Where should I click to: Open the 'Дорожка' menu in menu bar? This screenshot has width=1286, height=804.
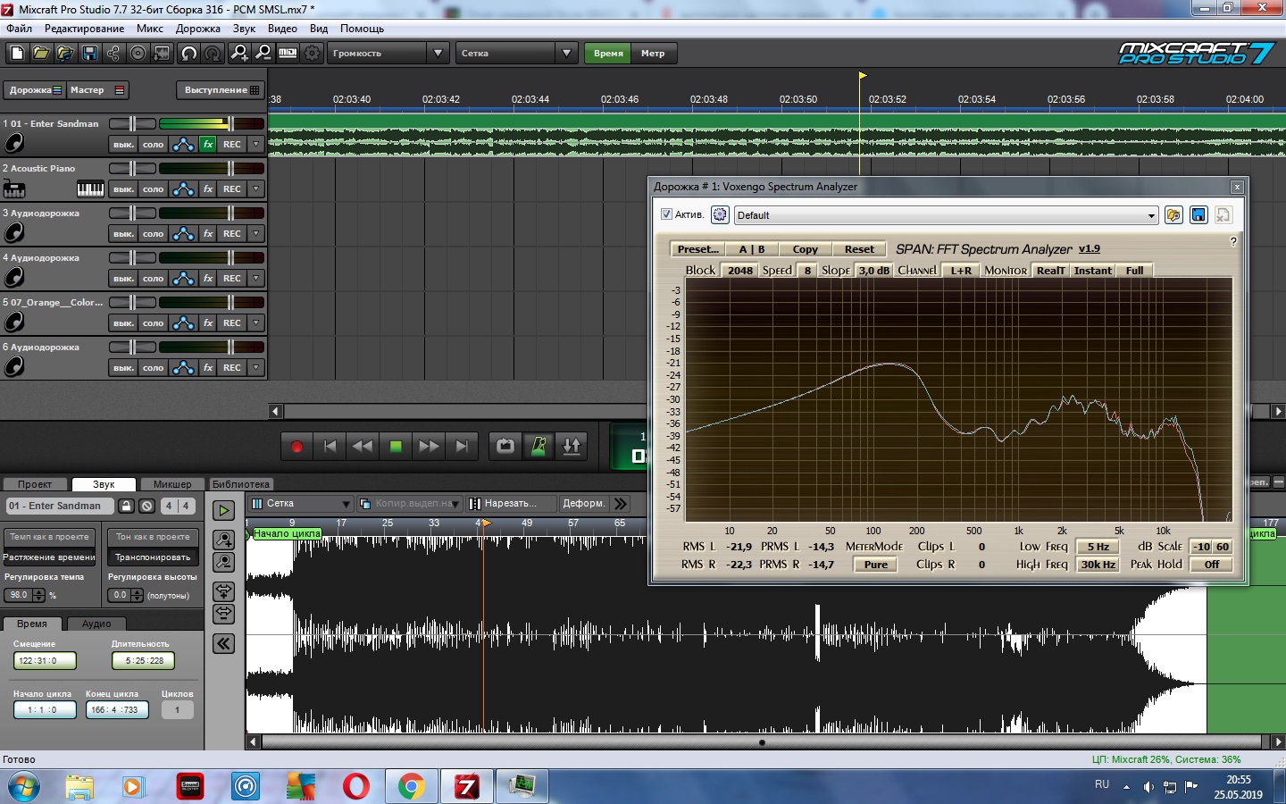197,29
